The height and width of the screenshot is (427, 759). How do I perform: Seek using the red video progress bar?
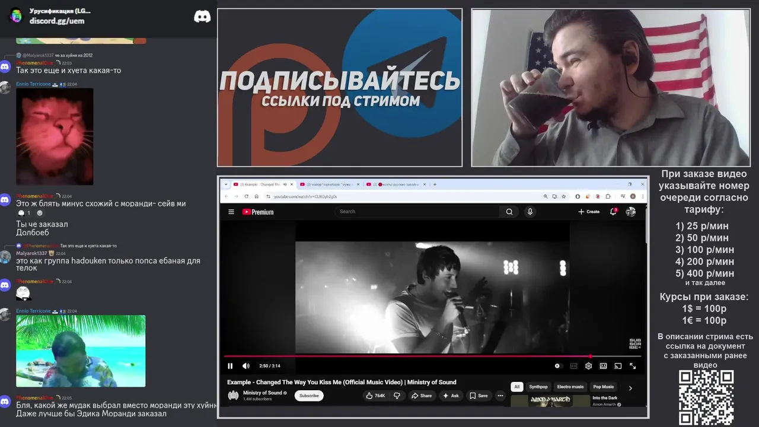click(433, 356)
